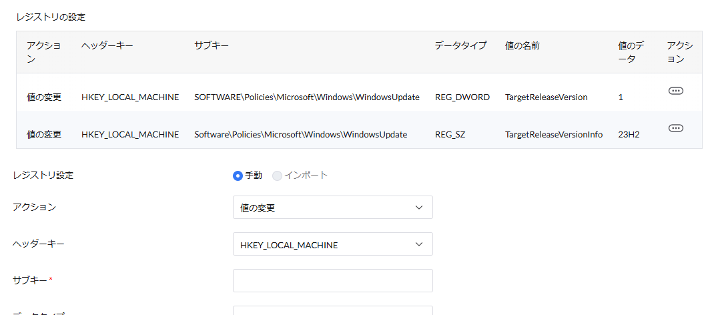This screenshot has height=315, width=718.
Task: Select the 手動 radio button
Action: (x=238, y=176)
